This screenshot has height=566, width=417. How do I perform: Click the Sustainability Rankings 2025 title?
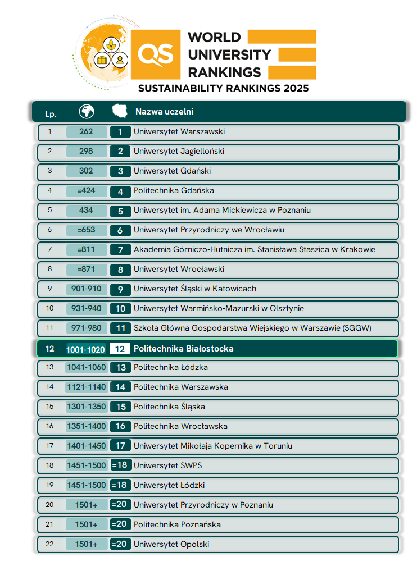[x=223, y=88]
